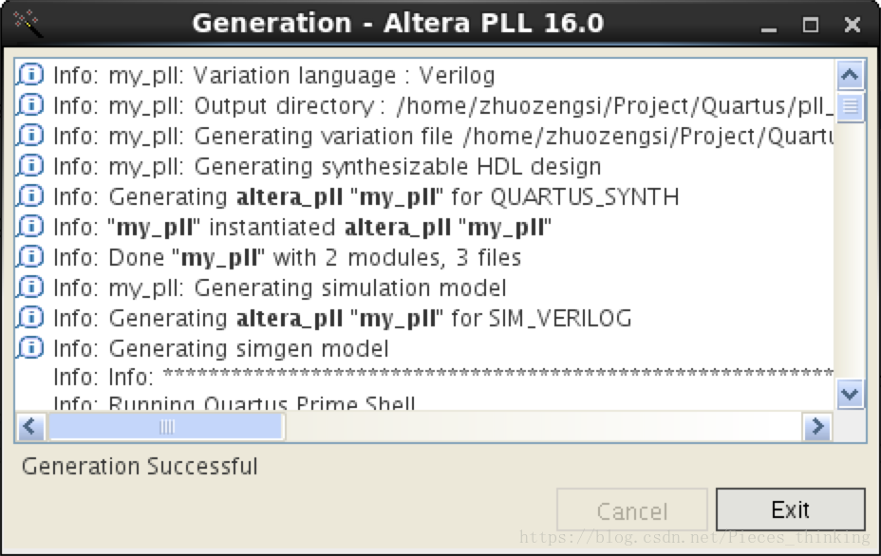This screenshot has width=881, height=556.
Task: Click info icon beside Variation language line
Action: click(x=29, y=75)
